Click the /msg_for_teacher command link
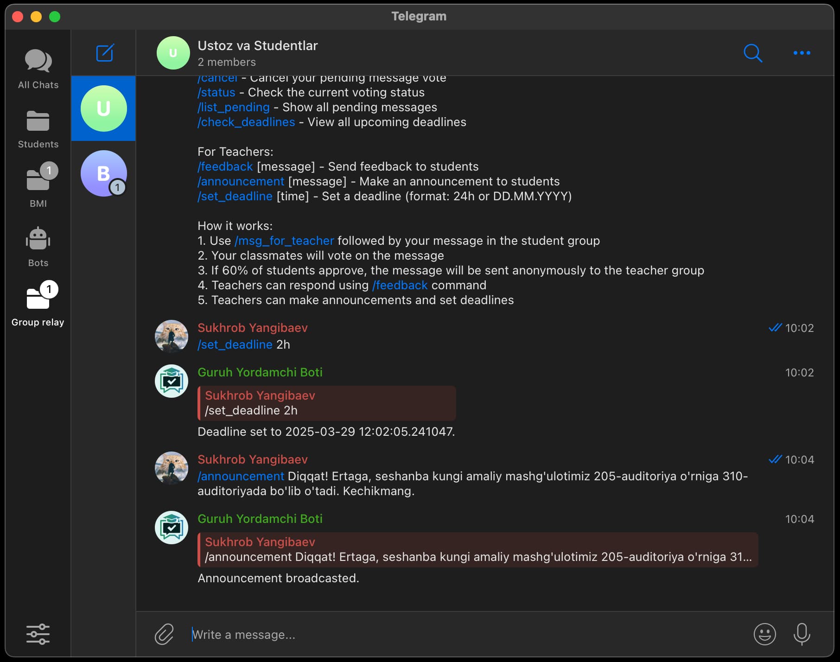The width and height of the screenshot is (840, 662). [284, 241]
